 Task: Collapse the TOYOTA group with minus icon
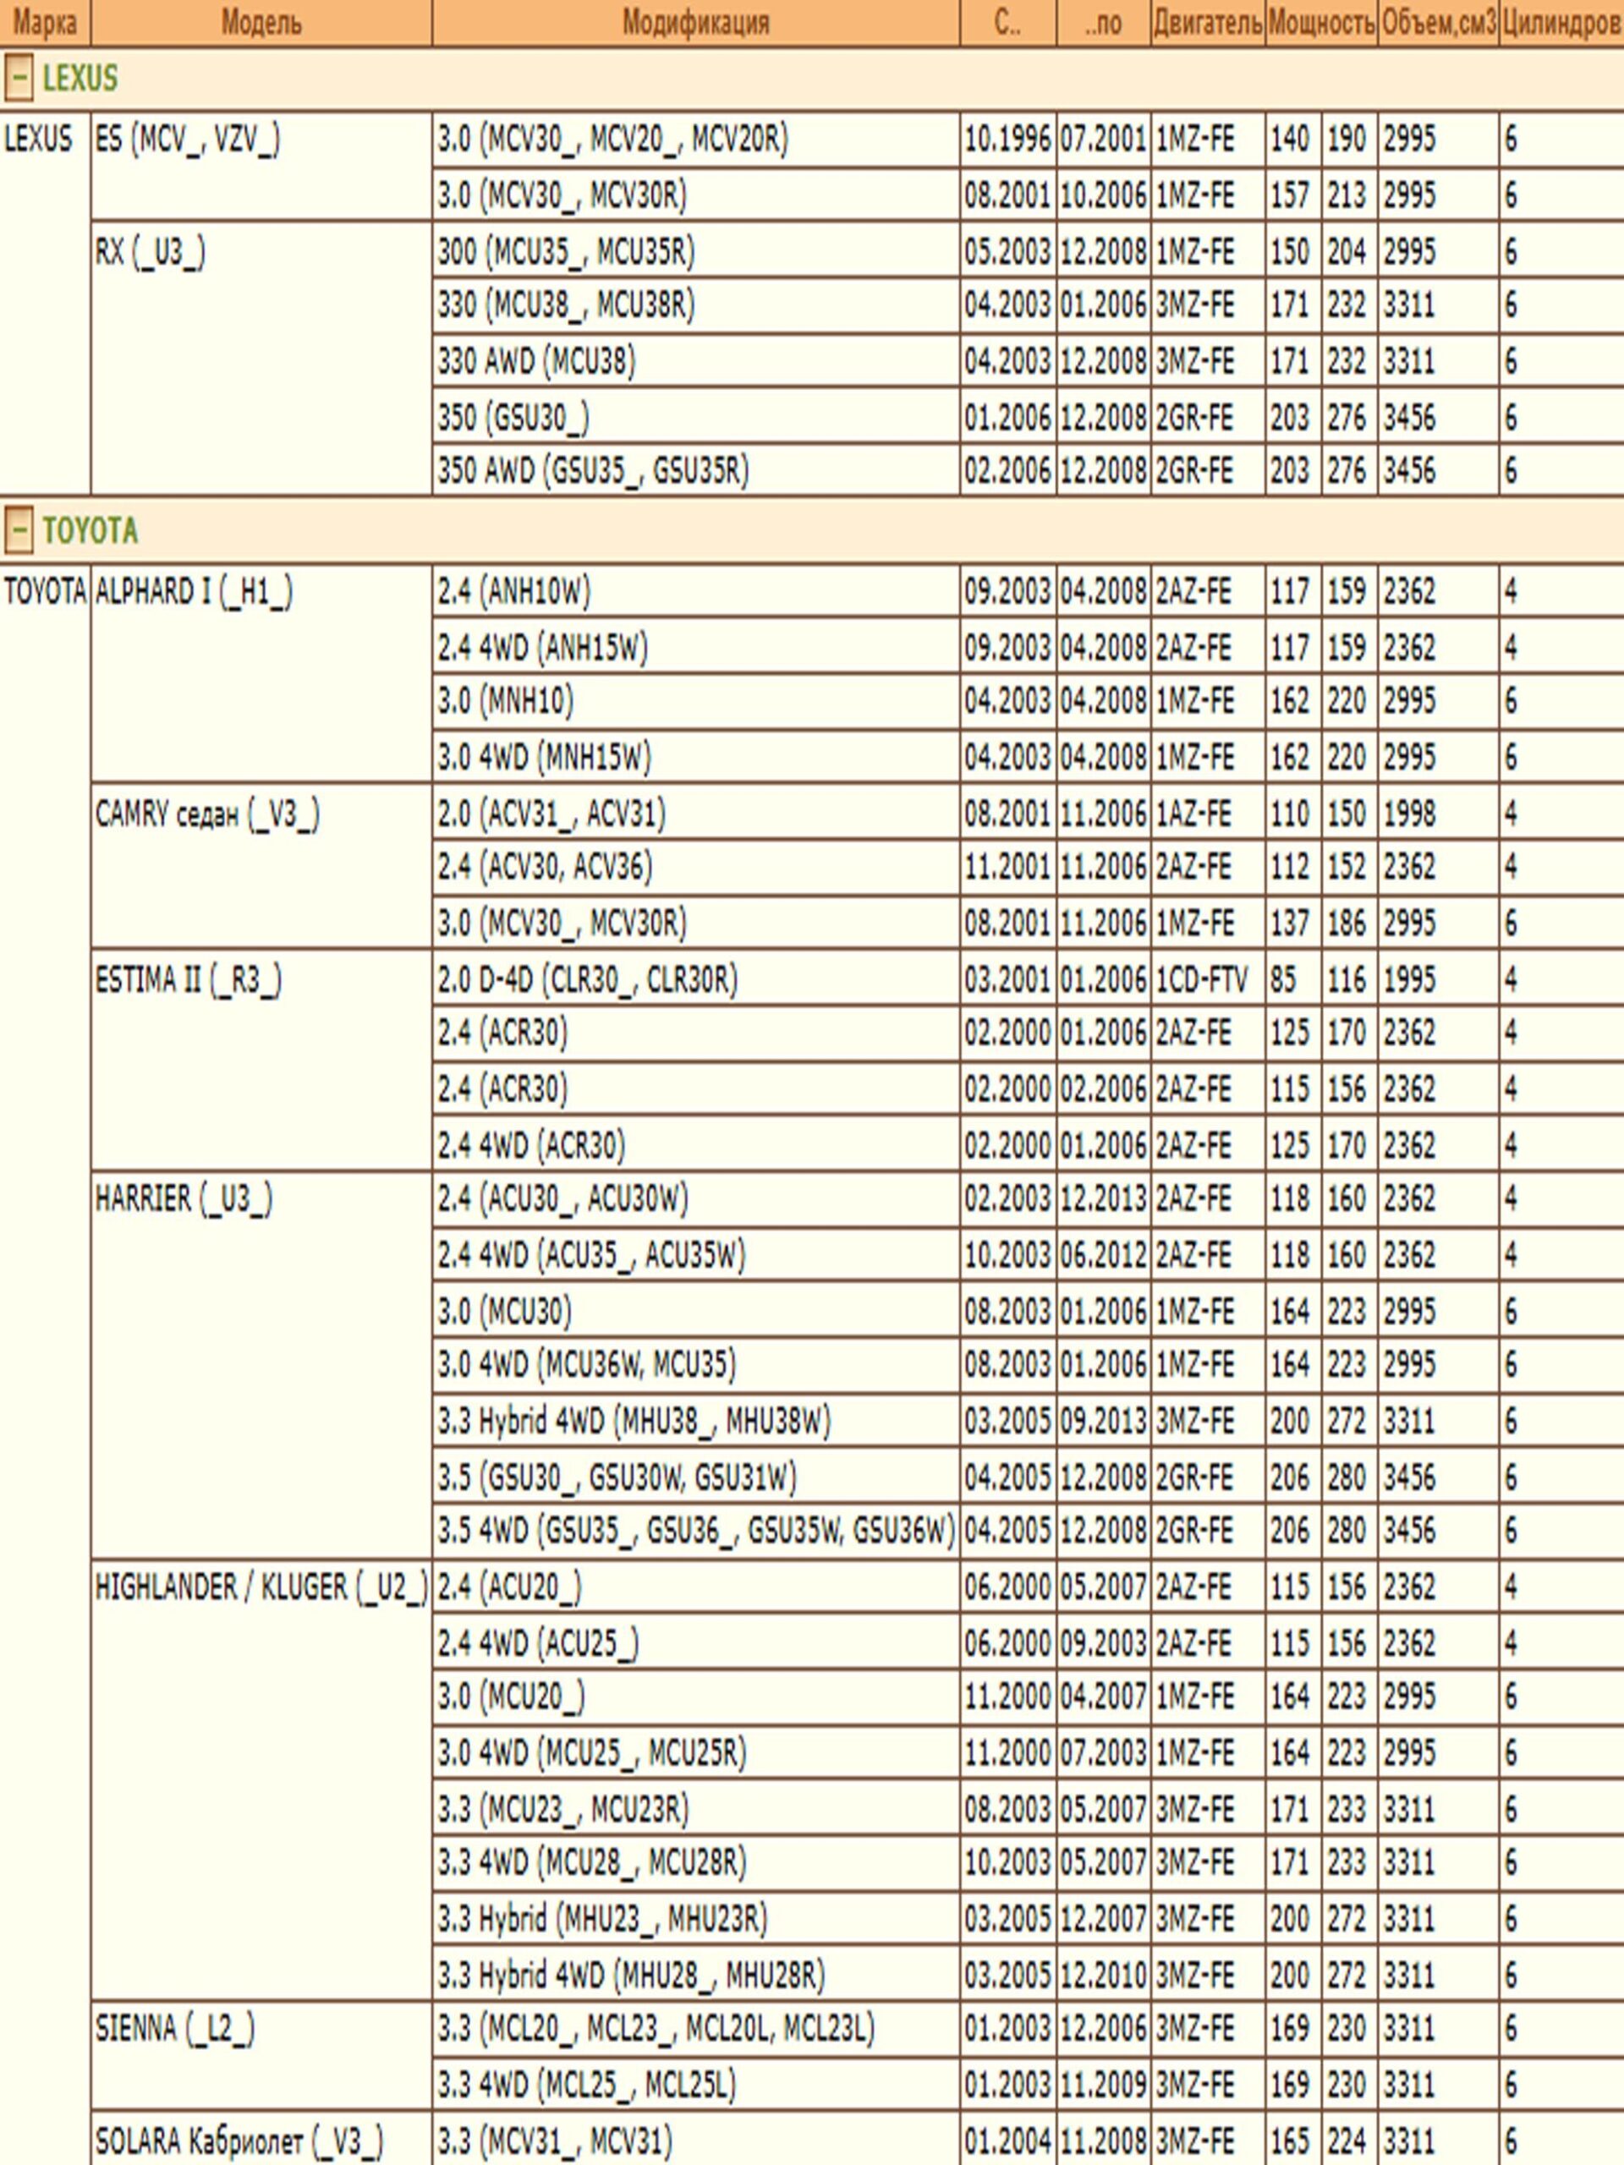coord(18,530)
